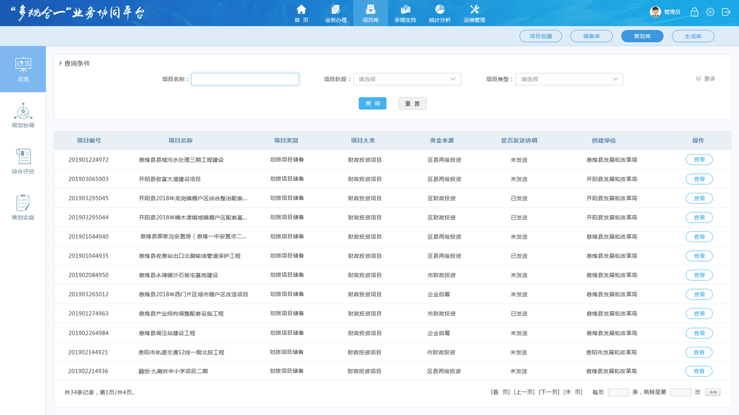Click 查看 for 融创·九樾府中小学项目二期
The image size is (739, 415).
point(699,371)
